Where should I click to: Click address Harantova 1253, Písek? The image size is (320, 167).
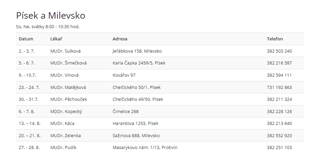pyautogui.click(x=135, y=124)
